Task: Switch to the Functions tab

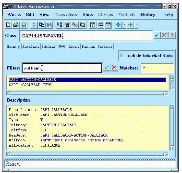Action: coord(88,47)
